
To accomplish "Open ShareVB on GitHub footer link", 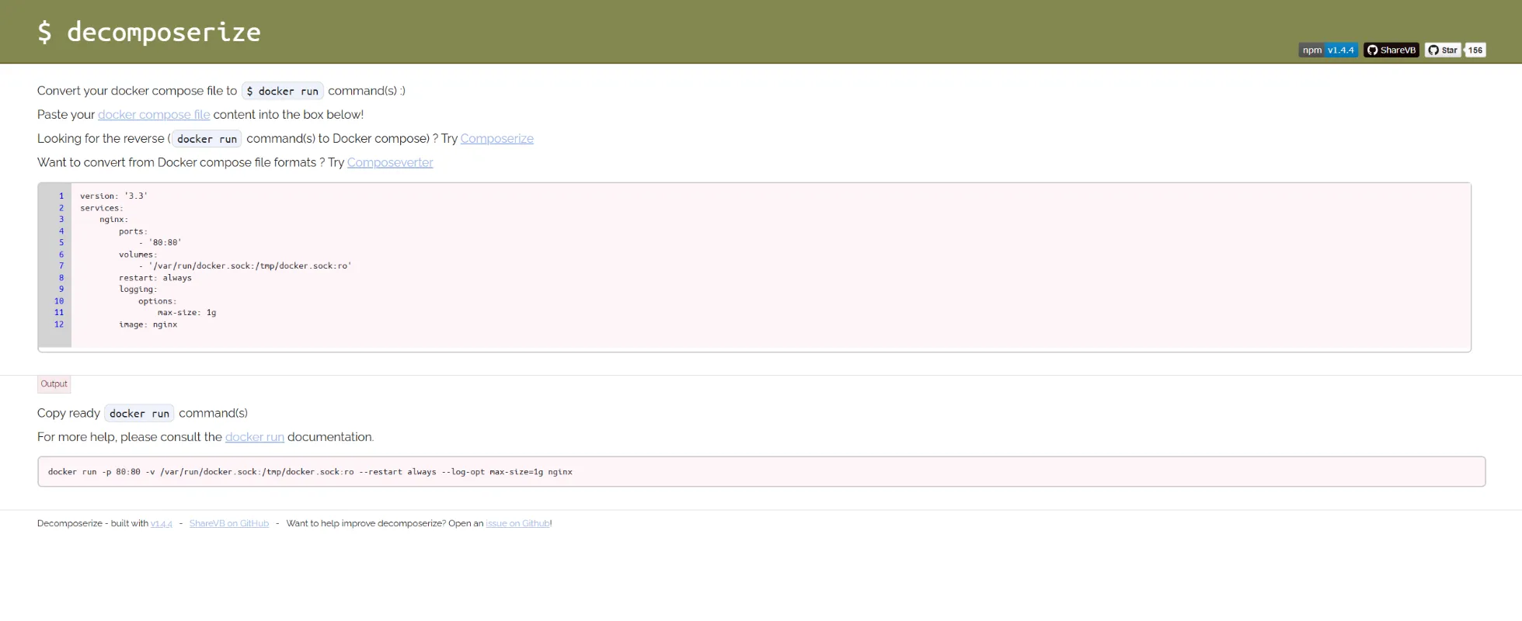I will point(228,524).
